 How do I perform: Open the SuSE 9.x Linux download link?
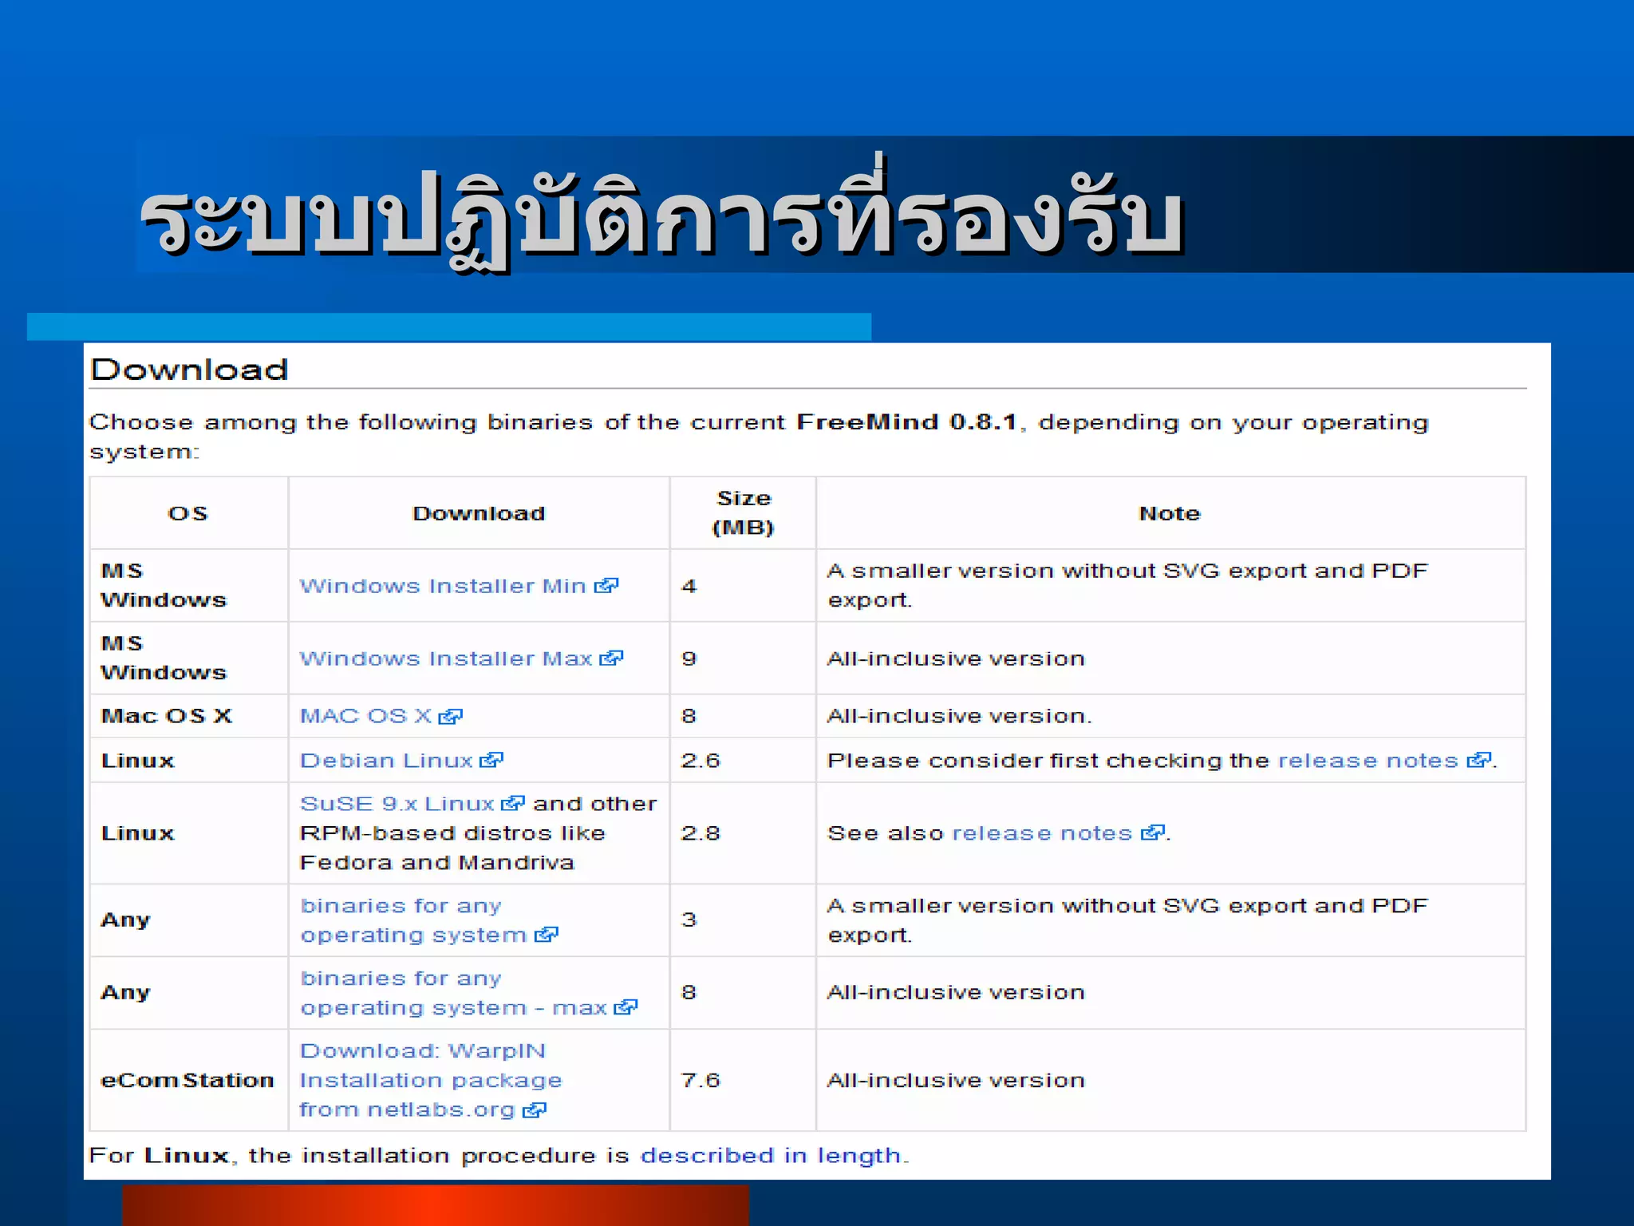coord(397,804)
